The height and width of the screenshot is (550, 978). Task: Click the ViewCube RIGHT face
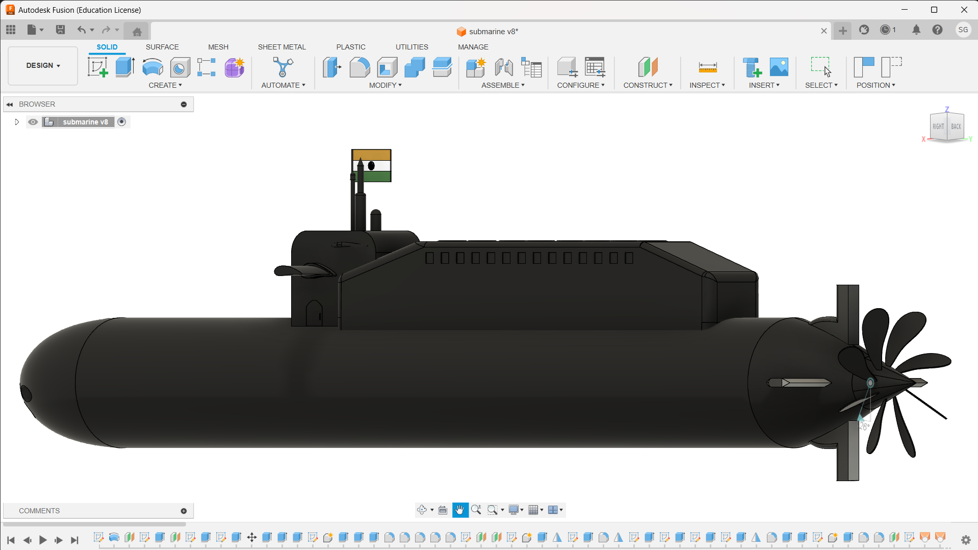pos(938,127)
